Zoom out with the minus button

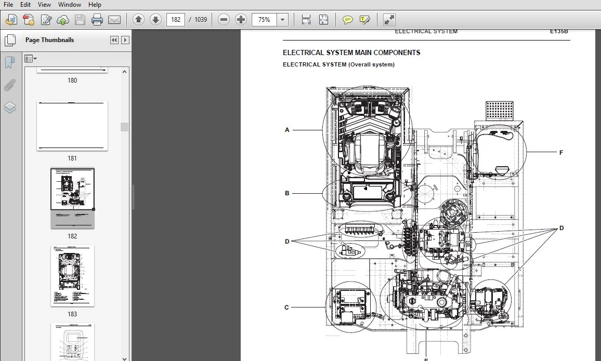pyautogui.click(x=224, y=20)
